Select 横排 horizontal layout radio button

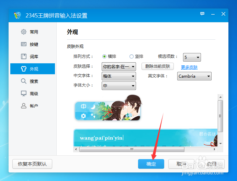[x=104, y=56]
